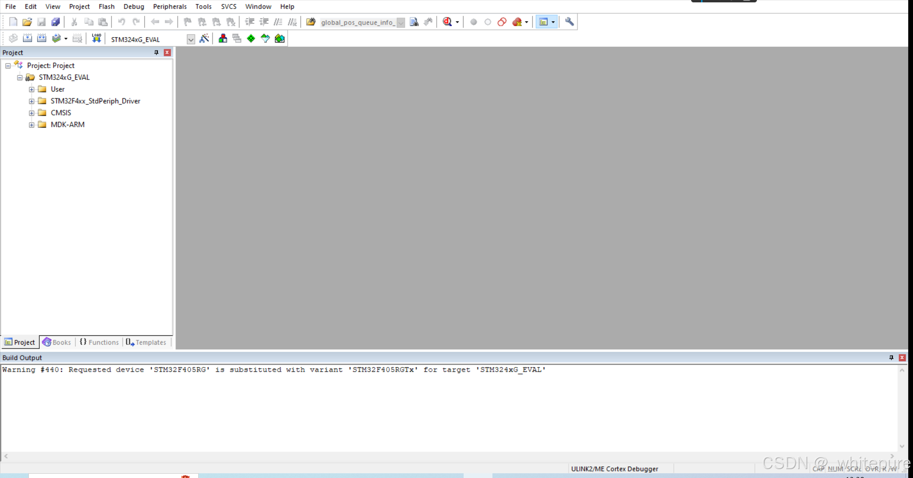Viewport: 913px width, 478px height.
Task: Click the Find document icon
Action: 414,22
